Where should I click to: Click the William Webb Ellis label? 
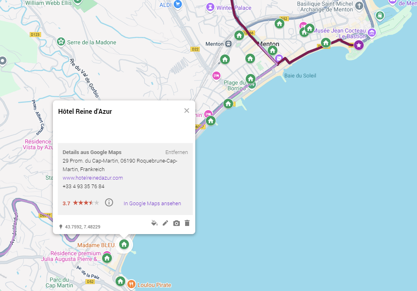[49, 3]
